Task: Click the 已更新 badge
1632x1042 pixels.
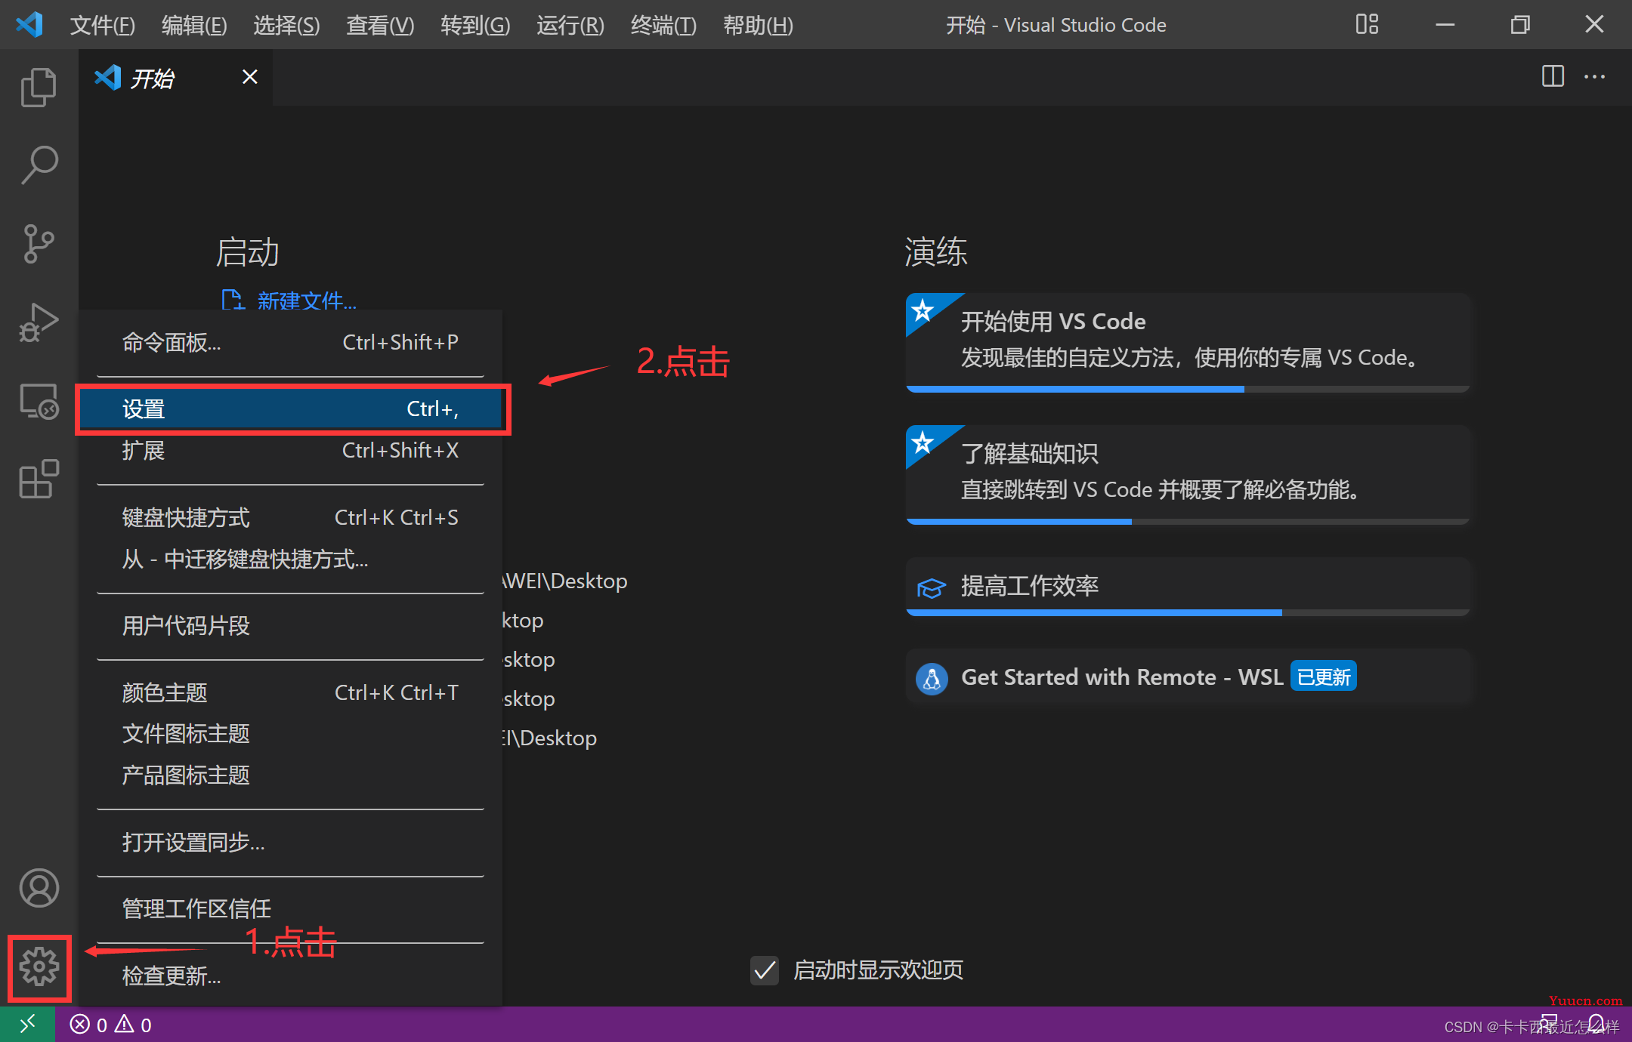Action: [1324, 677]
